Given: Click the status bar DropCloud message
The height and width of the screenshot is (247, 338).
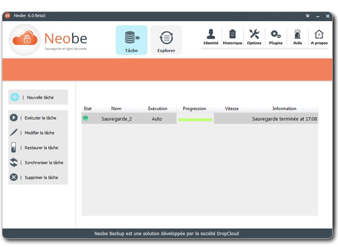Looking at the screenshot, I should pos(167,234).
